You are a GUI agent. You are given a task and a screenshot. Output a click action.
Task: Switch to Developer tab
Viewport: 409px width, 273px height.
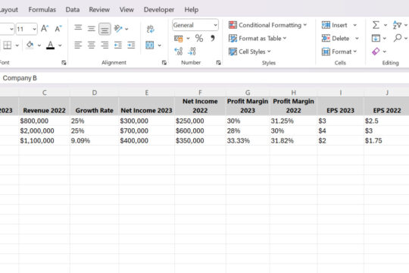(x=159, y=10)
